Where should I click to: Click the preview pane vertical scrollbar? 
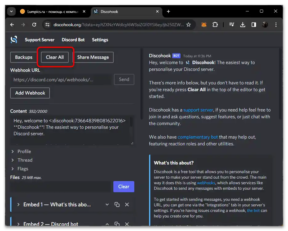coord(280,84)
